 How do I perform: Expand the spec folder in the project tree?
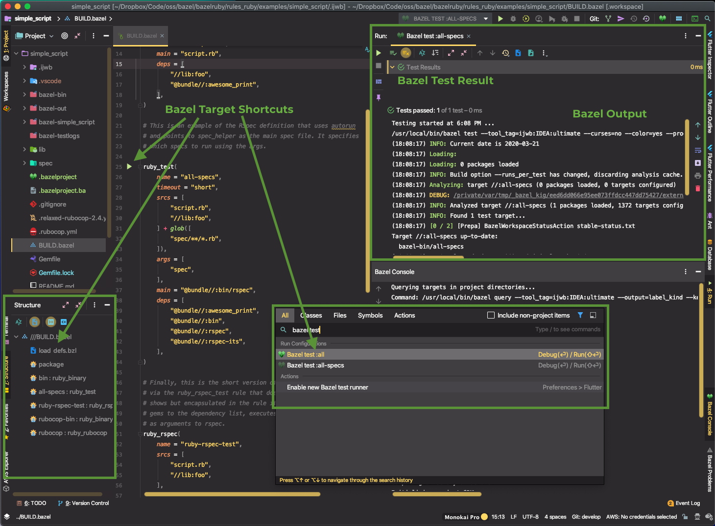coord(24,163)
